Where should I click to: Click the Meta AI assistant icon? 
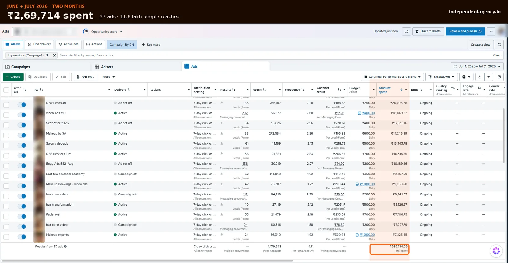(x=496, y=251)
